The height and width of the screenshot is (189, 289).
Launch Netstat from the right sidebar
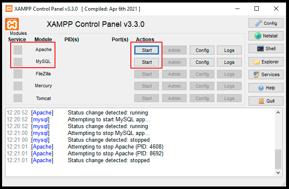pos(266,36)
